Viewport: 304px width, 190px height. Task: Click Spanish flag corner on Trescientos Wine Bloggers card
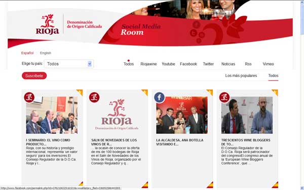click(275, 185)
